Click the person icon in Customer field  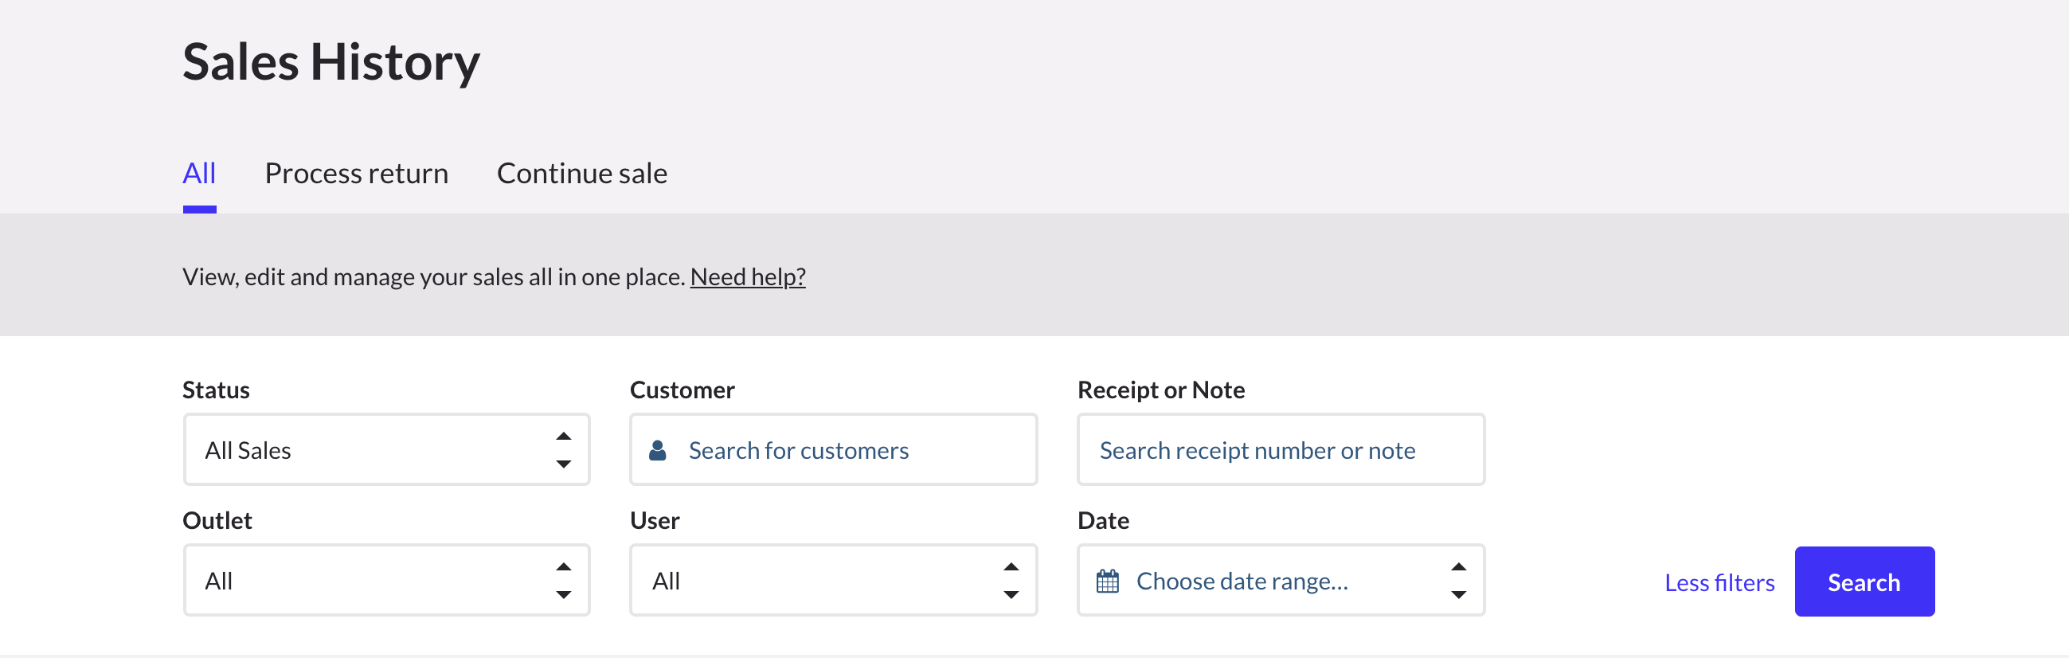click(x=657, y=450)
